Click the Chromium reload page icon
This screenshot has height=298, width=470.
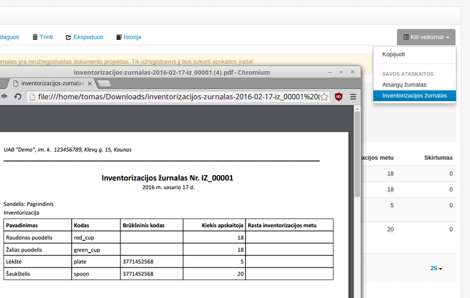18,96
